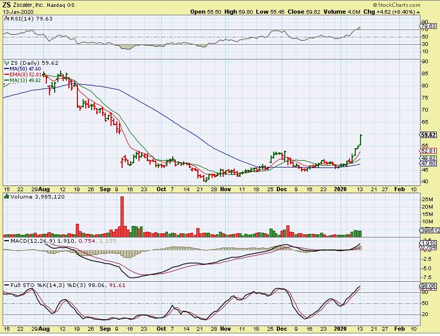Click the StockCharts.com copyright watermark text
440x336 pixels.
tap(396, 5)
